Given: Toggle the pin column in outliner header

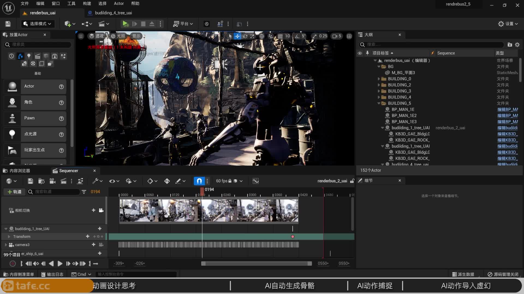Looking at the screenshot, I should tap(367, 53).
